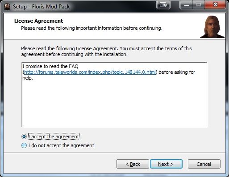Continue installation with the Next button

pyautogui.click(x=166, y=164)
